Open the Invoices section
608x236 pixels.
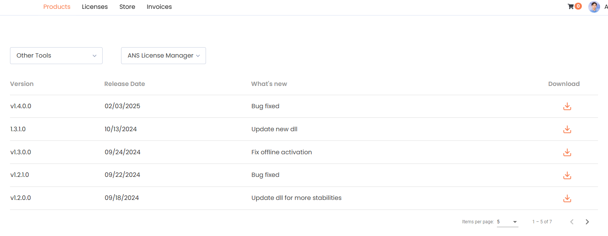159,7
